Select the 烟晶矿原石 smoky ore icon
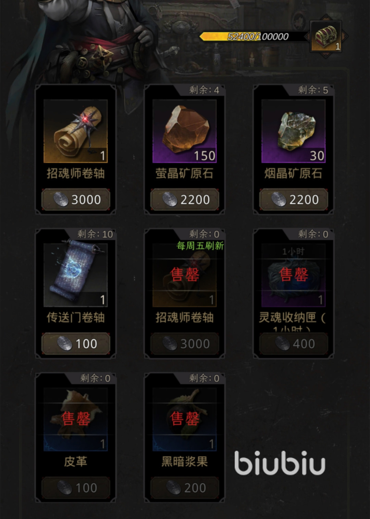The width and height of the screenshot is (370, 519). (293, 131)
